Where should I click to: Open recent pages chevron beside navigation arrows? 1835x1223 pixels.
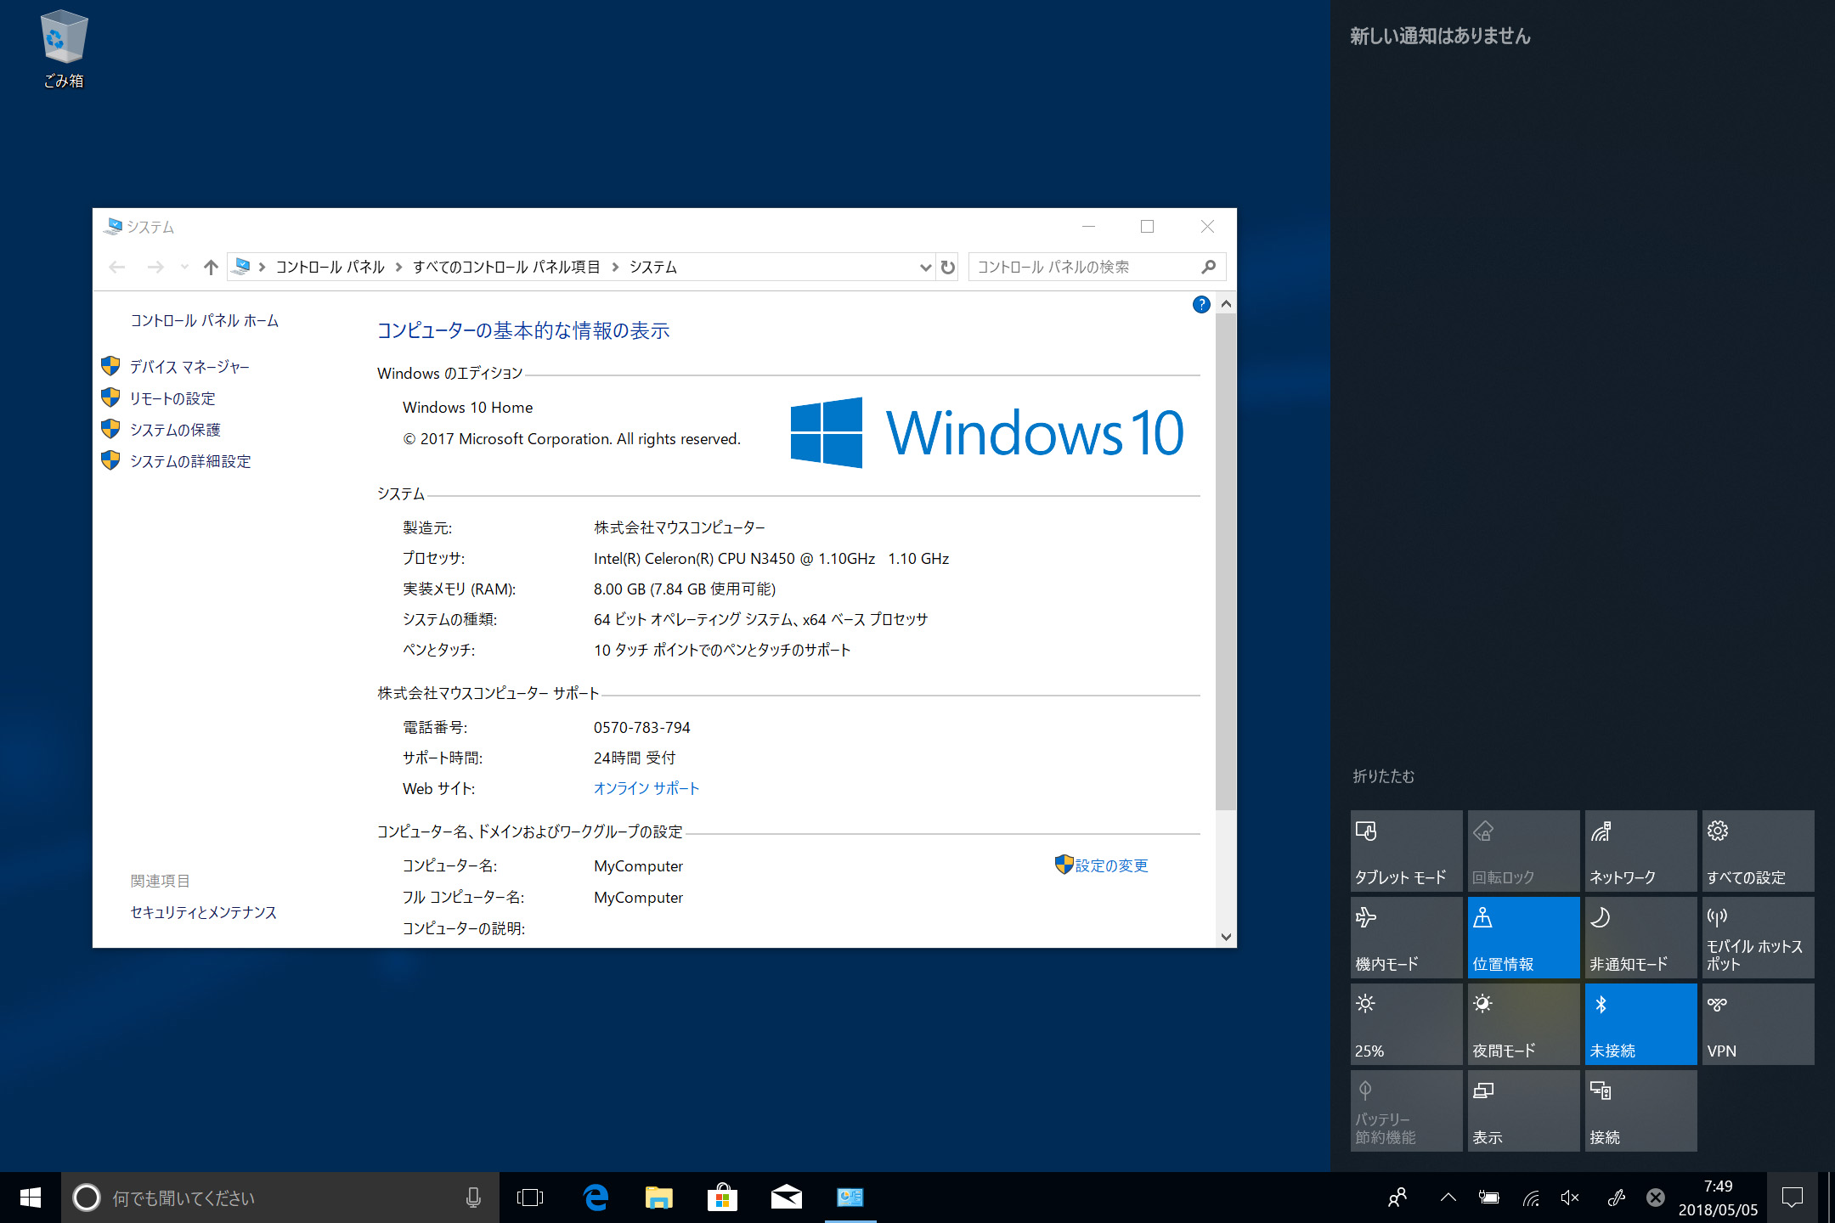pyautogui.click(x=184, y=267)
